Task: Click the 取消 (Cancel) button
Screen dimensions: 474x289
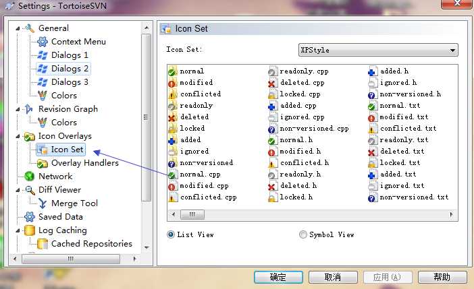Action: coord(333,277)
